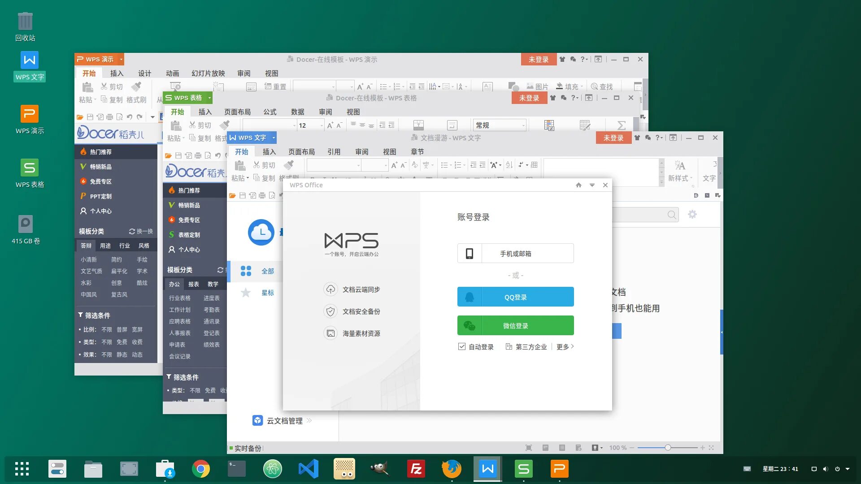Click the cloud document management icon
The image size is (861, 484).
click(x=257, y=420)
